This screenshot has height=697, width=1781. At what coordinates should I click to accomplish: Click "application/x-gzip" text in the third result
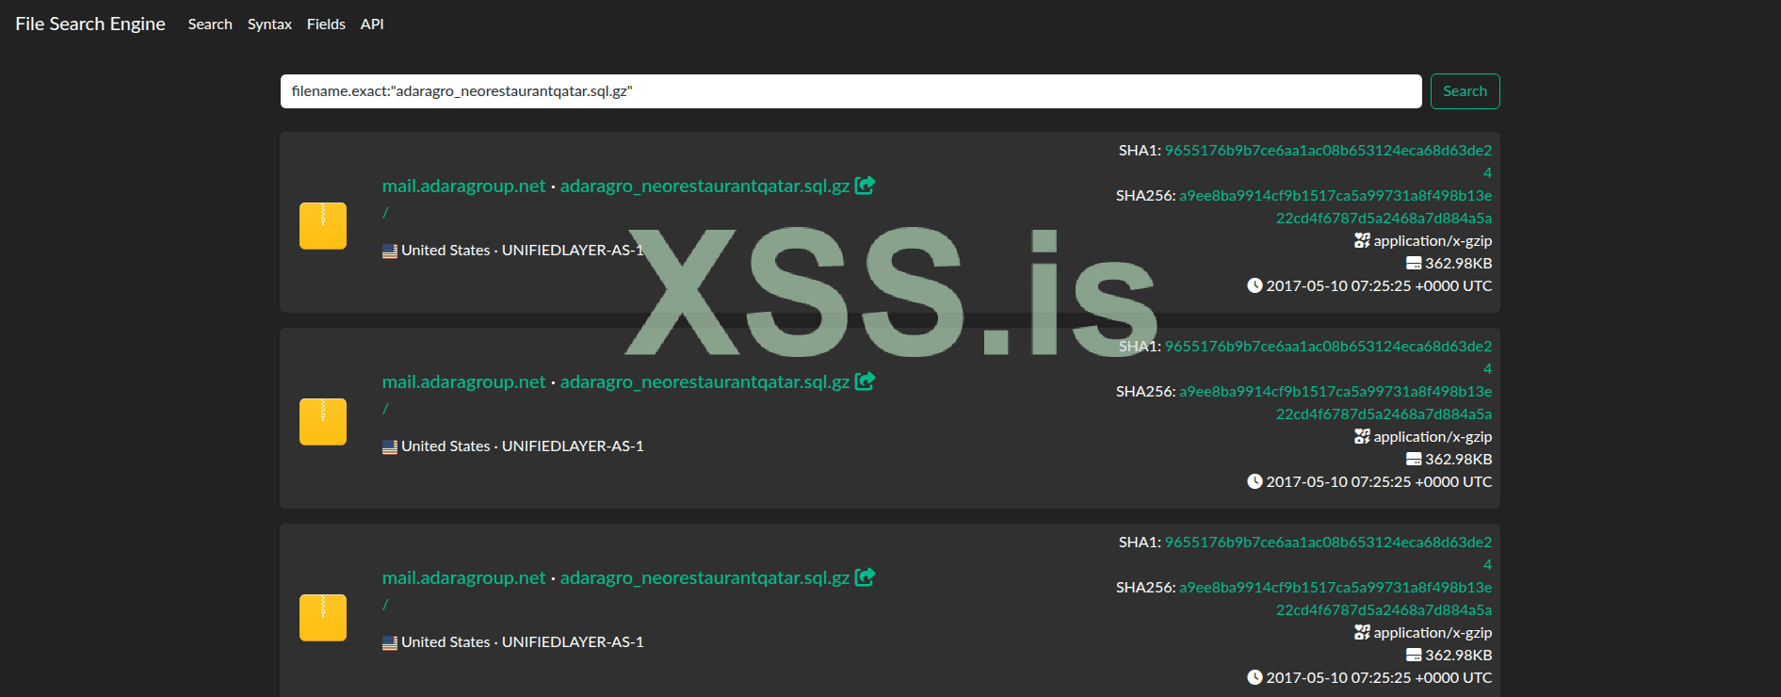(1433, 633)
